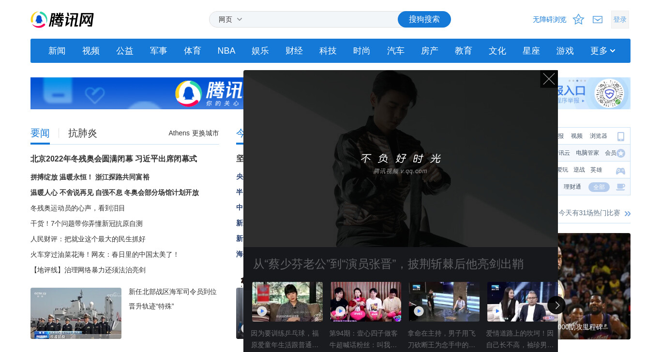661x352 pixels.
Task: Open the 视频 navigation item
Action: click(x=91, y=51)
